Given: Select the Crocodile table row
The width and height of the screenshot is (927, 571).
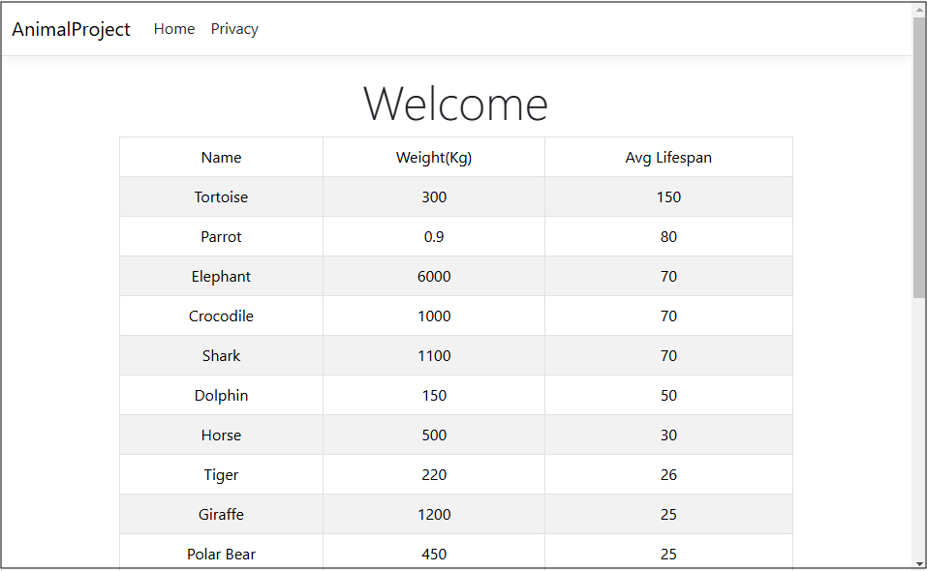Looking at the screenshot, I should [x=221, y=316].
